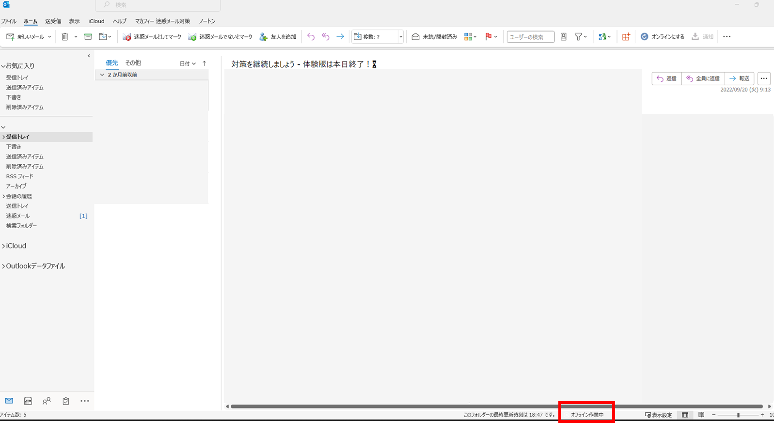Open the Tasks clipboard icon
This screenshot has height=423, width=774.
click(x=65, y=401)
